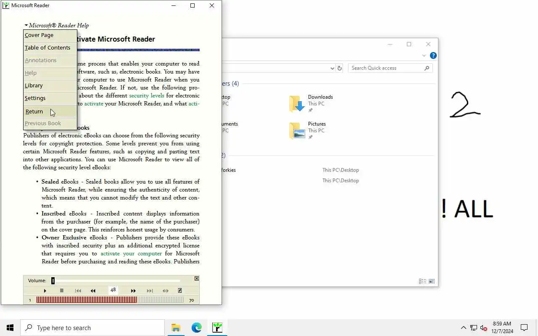Open the Windows notification center
The width and height of the screenshot is (538, 336).
coord(524,328)
